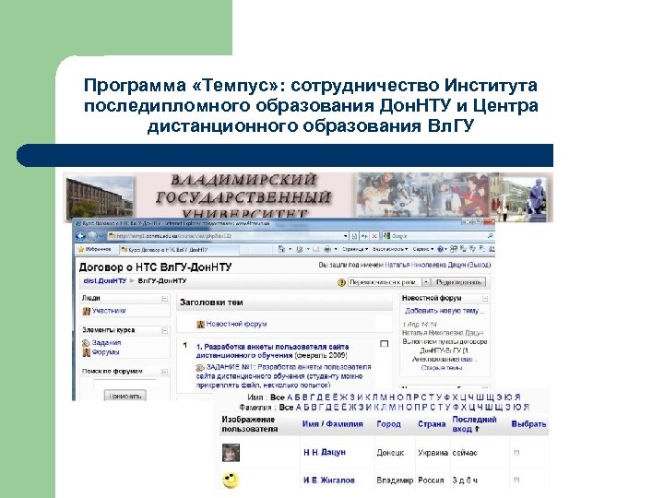Viewport: 664px width, 498px height.
Task: Click Добавить новую тему link
Action: [445, 311]
